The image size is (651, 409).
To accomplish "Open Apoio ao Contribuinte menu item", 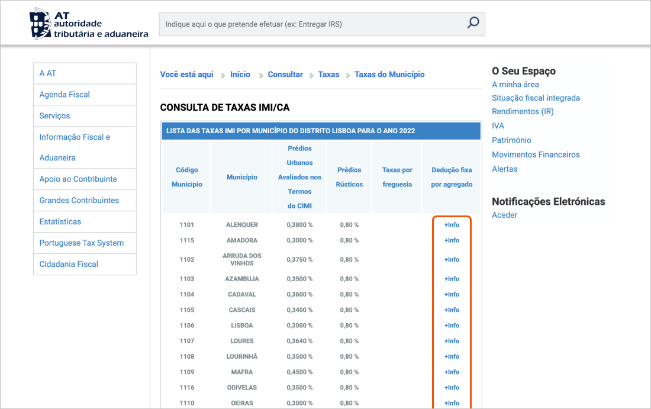I will tap(78, 179).
